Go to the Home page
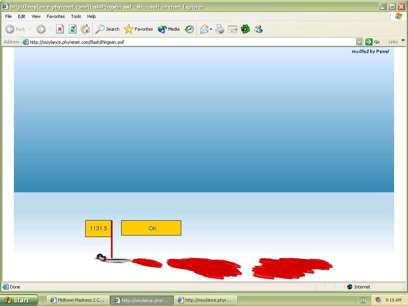This screenshot has height=306, width=408. [x=85, y=29]
